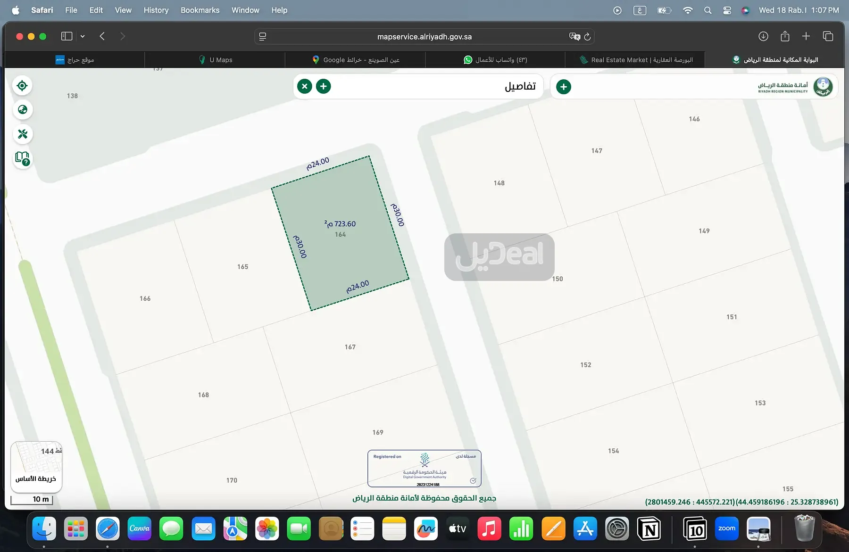Open System Settings from the Dock
This screenshot has width=849, height=552.
617,528
